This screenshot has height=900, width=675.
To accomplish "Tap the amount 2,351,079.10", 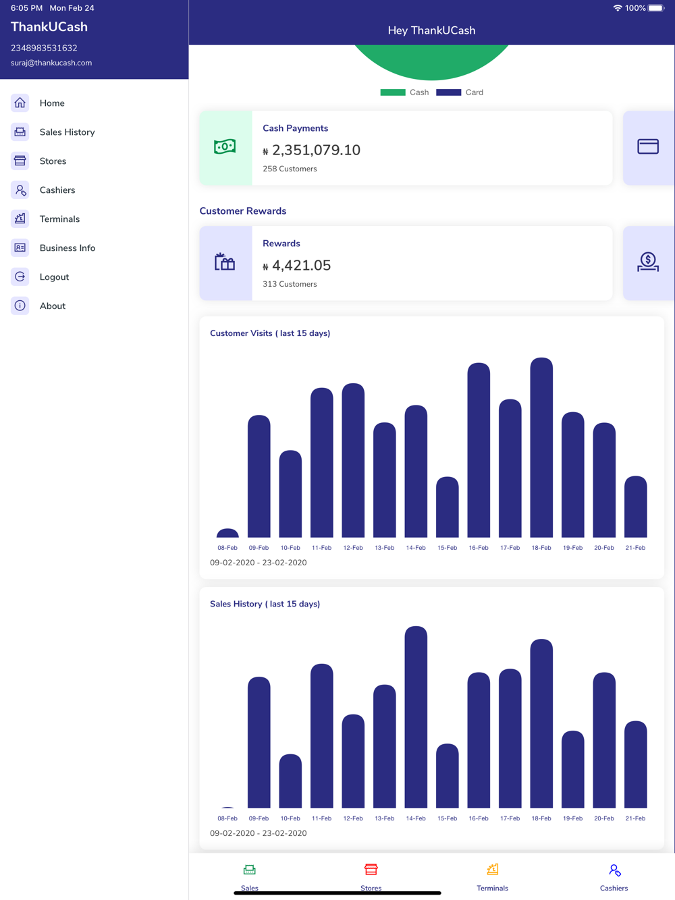I will (x=316, y=150).
